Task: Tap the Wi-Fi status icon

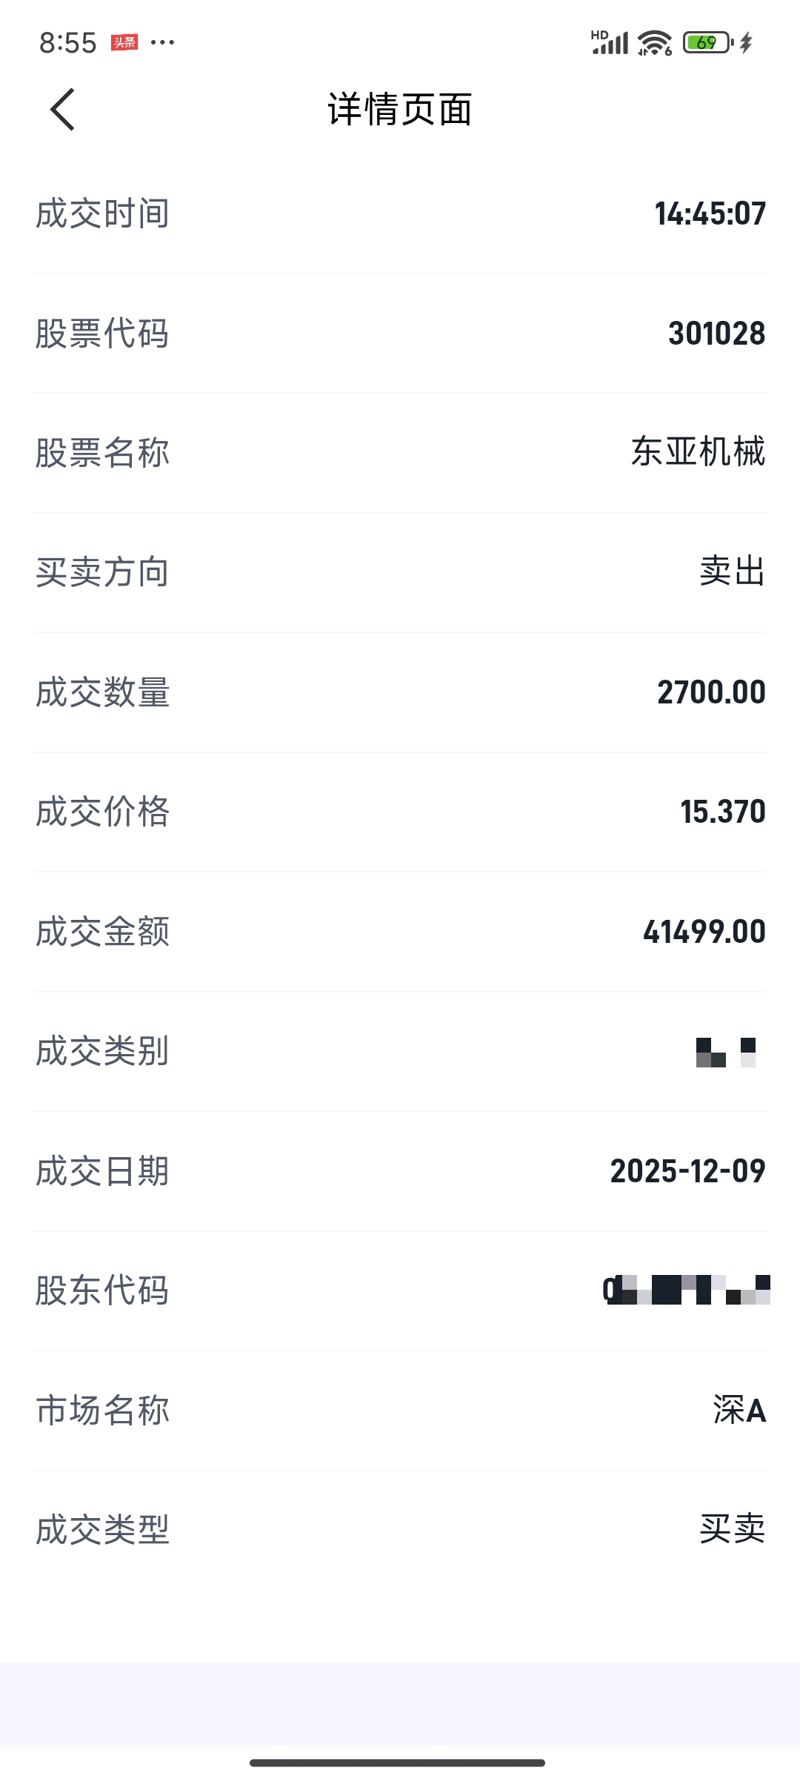Action: click(655, 43)
